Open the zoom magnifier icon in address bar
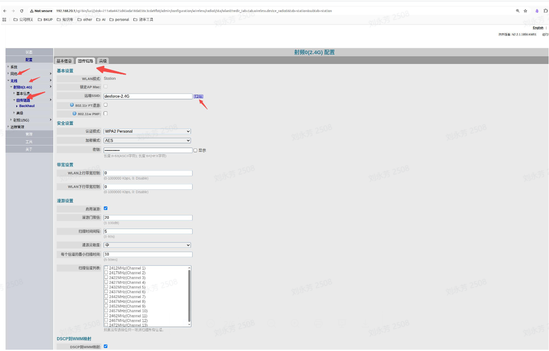Screen dimensions: 549x351 coord(518,11)
